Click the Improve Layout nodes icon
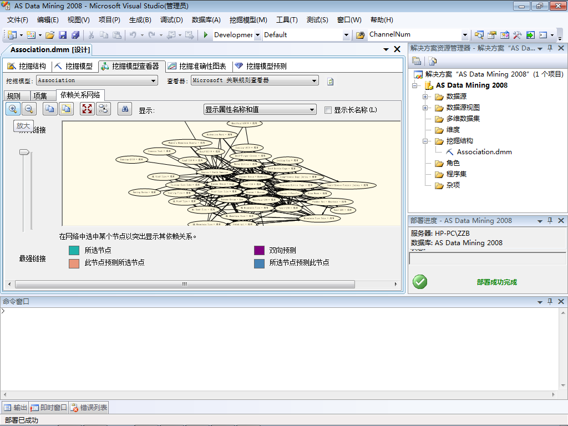This screenshot has height=426, width=568. (x=103, y=109)
